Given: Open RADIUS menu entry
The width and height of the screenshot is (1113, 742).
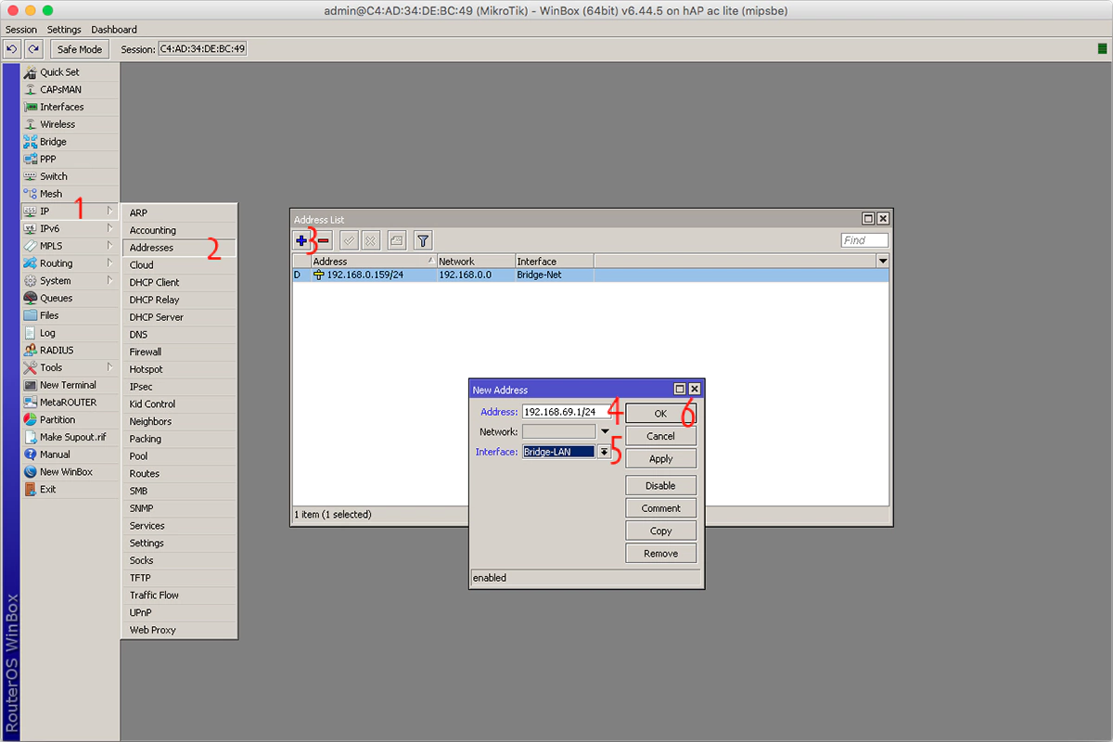Looking at the screenshot, I should tap(70, 350).
